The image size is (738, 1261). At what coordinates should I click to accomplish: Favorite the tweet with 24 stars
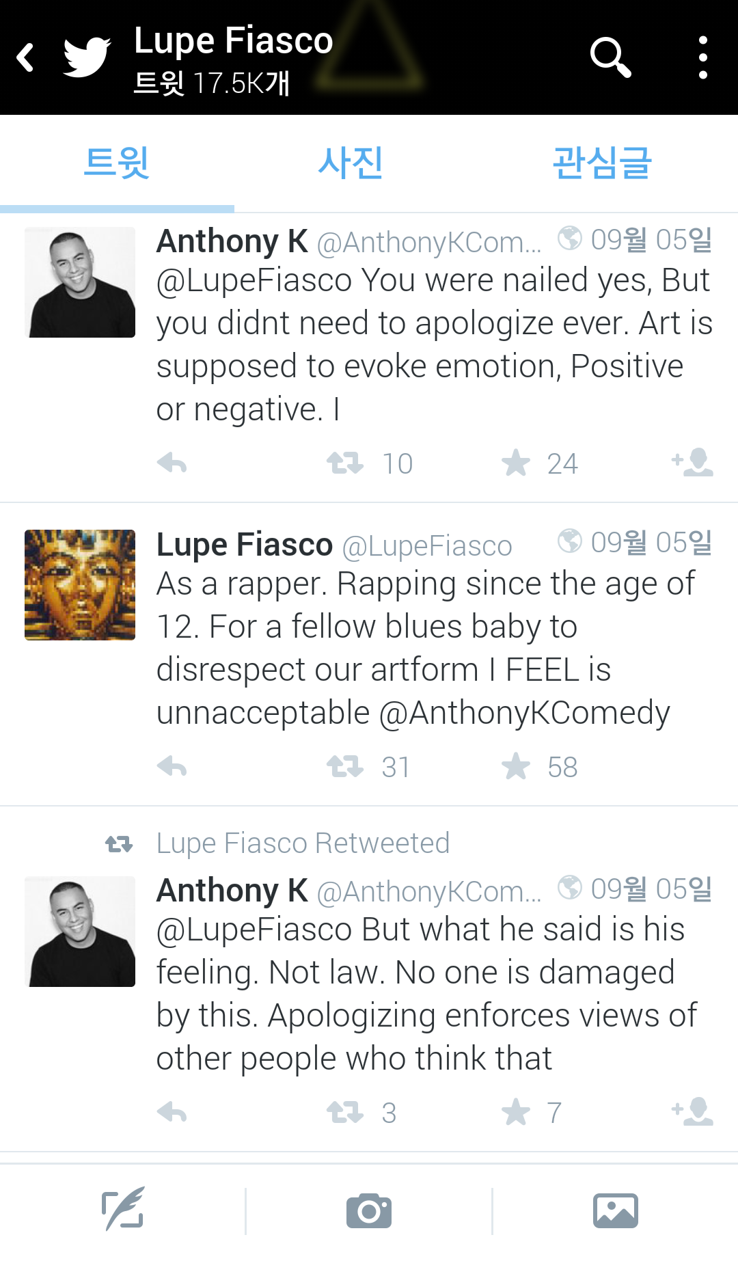coord(516,463)
